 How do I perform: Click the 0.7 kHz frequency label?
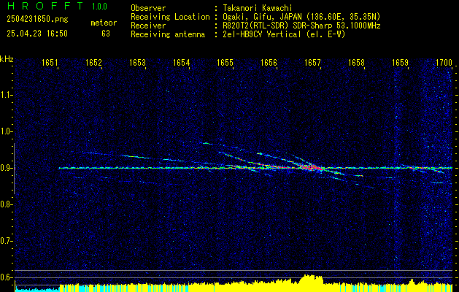(x=6, y=241)
